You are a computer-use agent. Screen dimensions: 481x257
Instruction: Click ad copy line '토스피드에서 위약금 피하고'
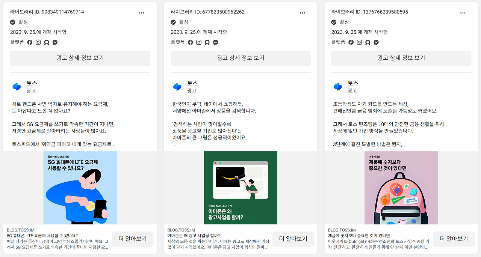[x=63, y=144]
